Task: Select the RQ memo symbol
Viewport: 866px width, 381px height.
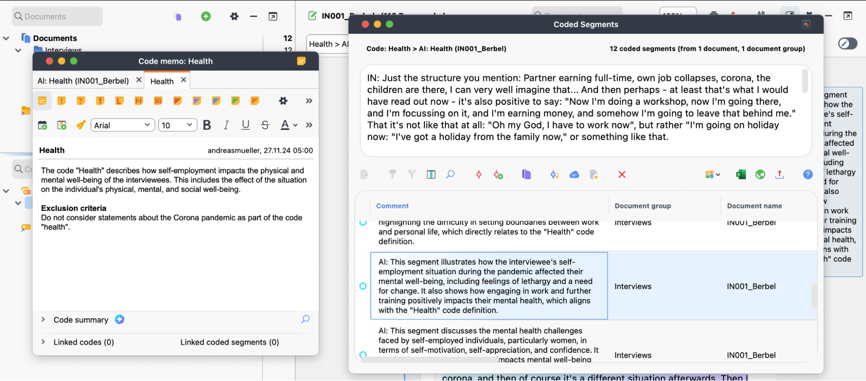Action: (x=158, y=101)
